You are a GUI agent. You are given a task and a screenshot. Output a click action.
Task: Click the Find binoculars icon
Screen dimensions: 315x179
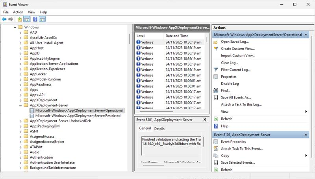216,91
